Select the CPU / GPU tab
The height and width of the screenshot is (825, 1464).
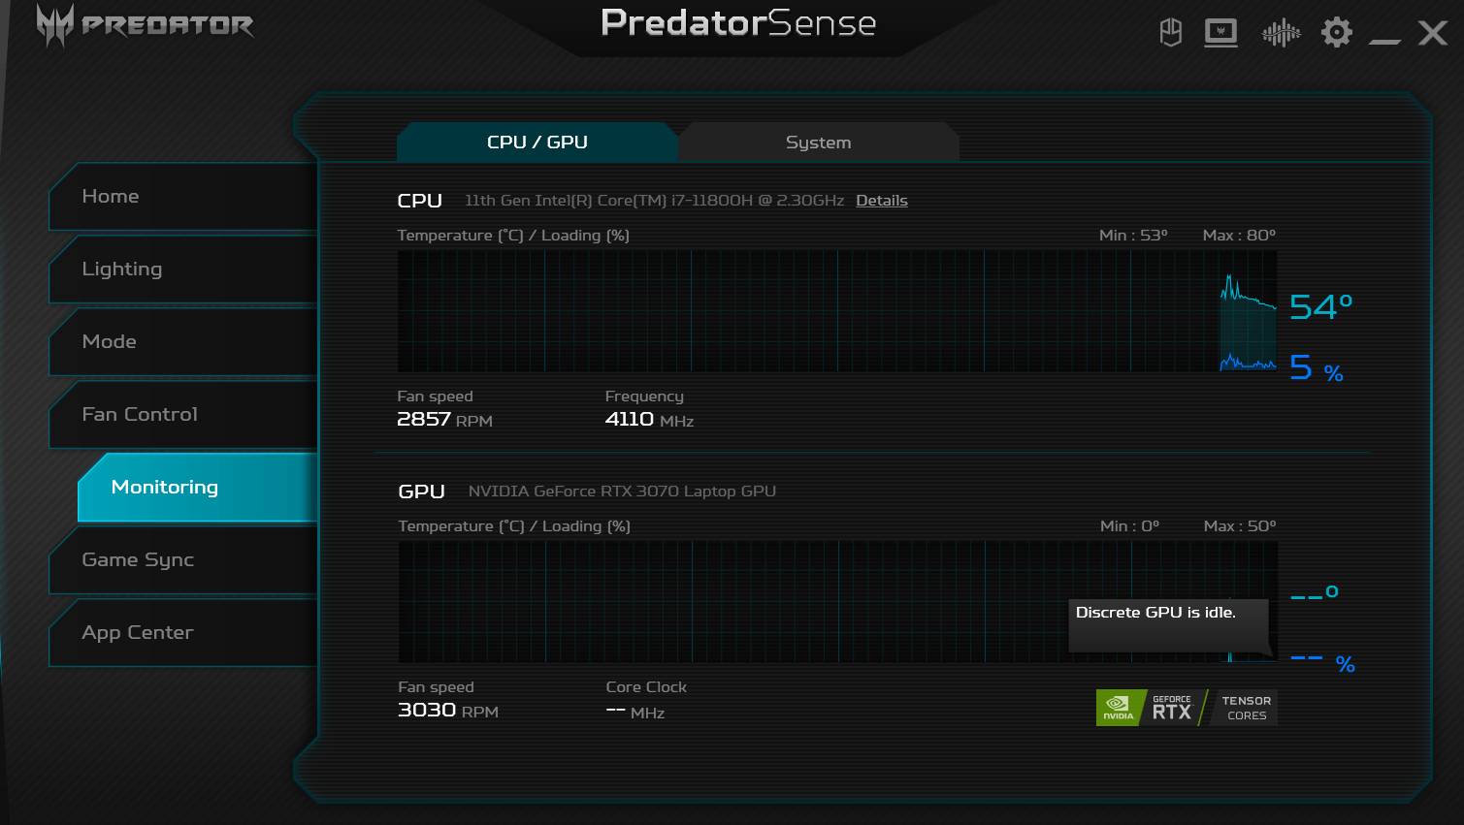537,143
